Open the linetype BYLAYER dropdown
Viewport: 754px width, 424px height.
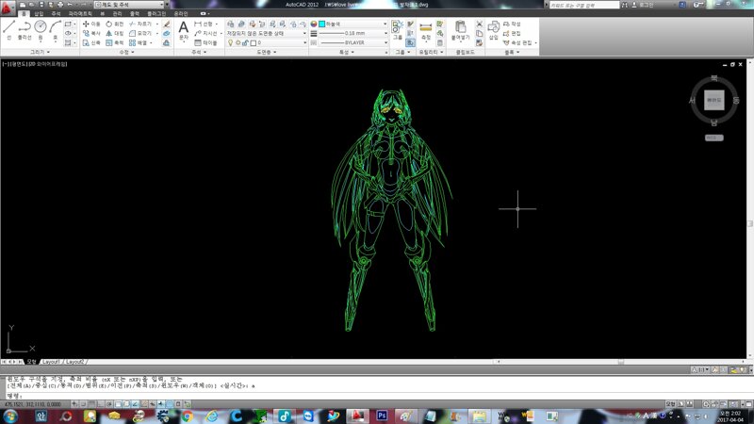pos(352,42)
